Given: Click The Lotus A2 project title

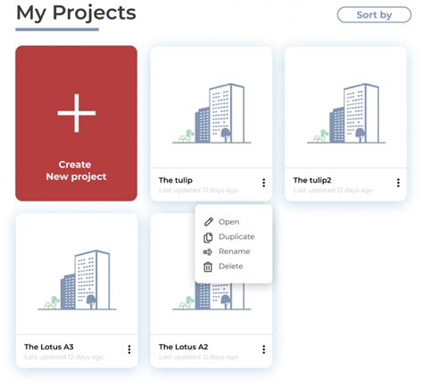Looking at the screenshot, I should [x=183, y=347].
